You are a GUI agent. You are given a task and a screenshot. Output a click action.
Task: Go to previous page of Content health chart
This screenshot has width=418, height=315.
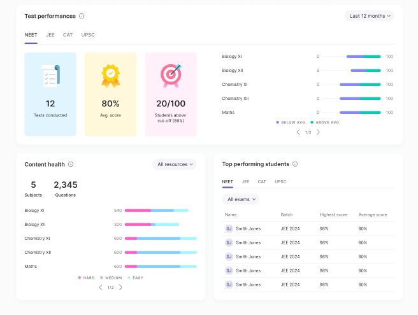click(x=100, y=288)
